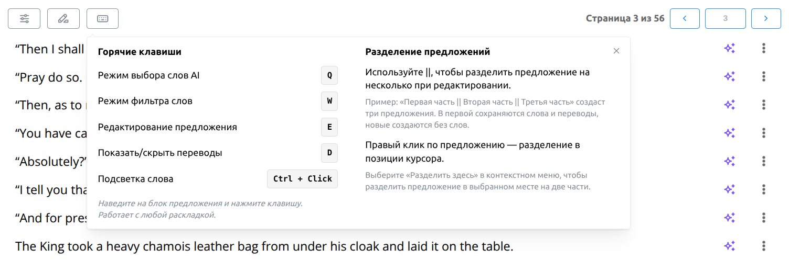Image resolution: width=789 pixels, height=260 pixels.
Task: Click AI sparkle icon for "Then I shall" sentence
Action: [729, 49]
